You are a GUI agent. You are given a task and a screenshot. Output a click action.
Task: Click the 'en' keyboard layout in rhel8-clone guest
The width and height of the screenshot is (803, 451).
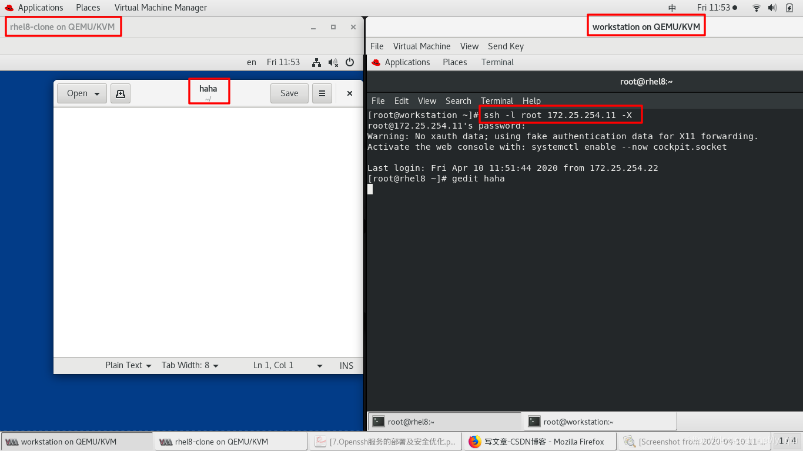click(x=252, y=62)
